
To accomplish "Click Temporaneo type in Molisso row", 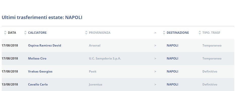I will click(x=212, y=58).
